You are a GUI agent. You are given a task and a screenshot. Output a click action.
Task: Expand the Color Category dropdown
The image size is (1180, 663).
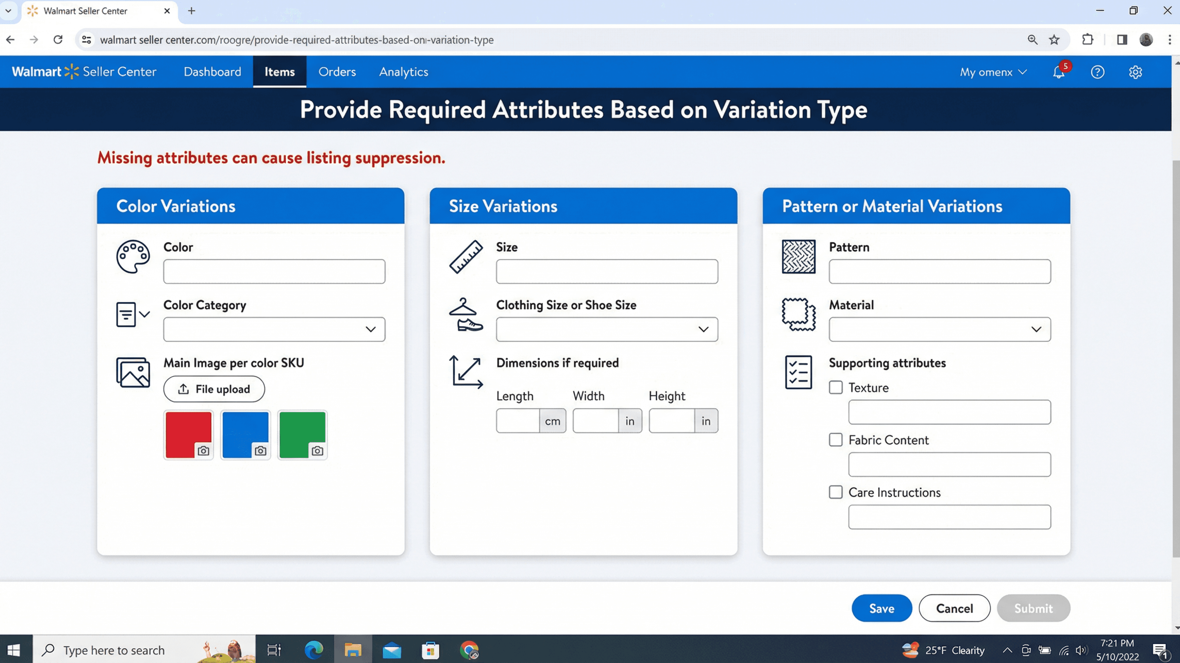pos(274,329)
